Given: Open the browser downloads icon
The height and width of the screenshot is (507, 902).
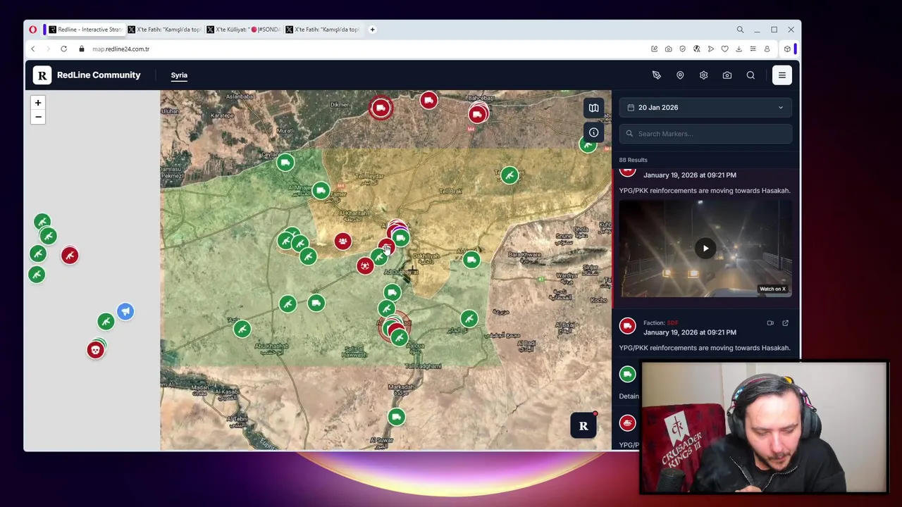Looking at the screenshot, I should (739, 49).
